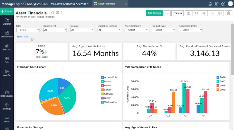Open Data Sources in the sidebar
Image resolution: width=234 pixels, height=130 pixels.
[x=7, y=93]
